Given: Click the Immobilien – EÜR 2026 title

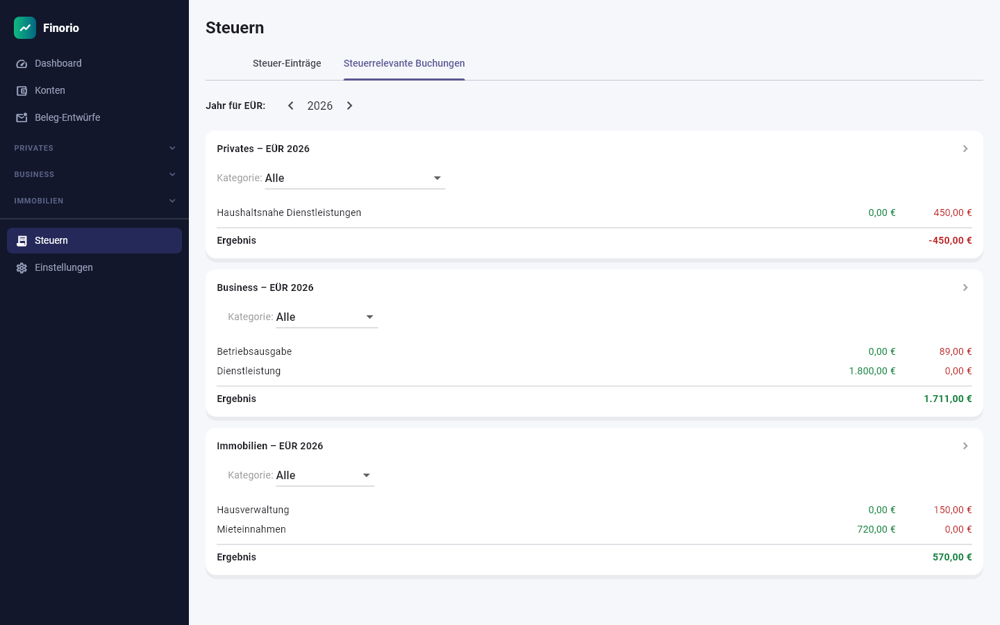Looking at the screenshot, I should [270, 446].
